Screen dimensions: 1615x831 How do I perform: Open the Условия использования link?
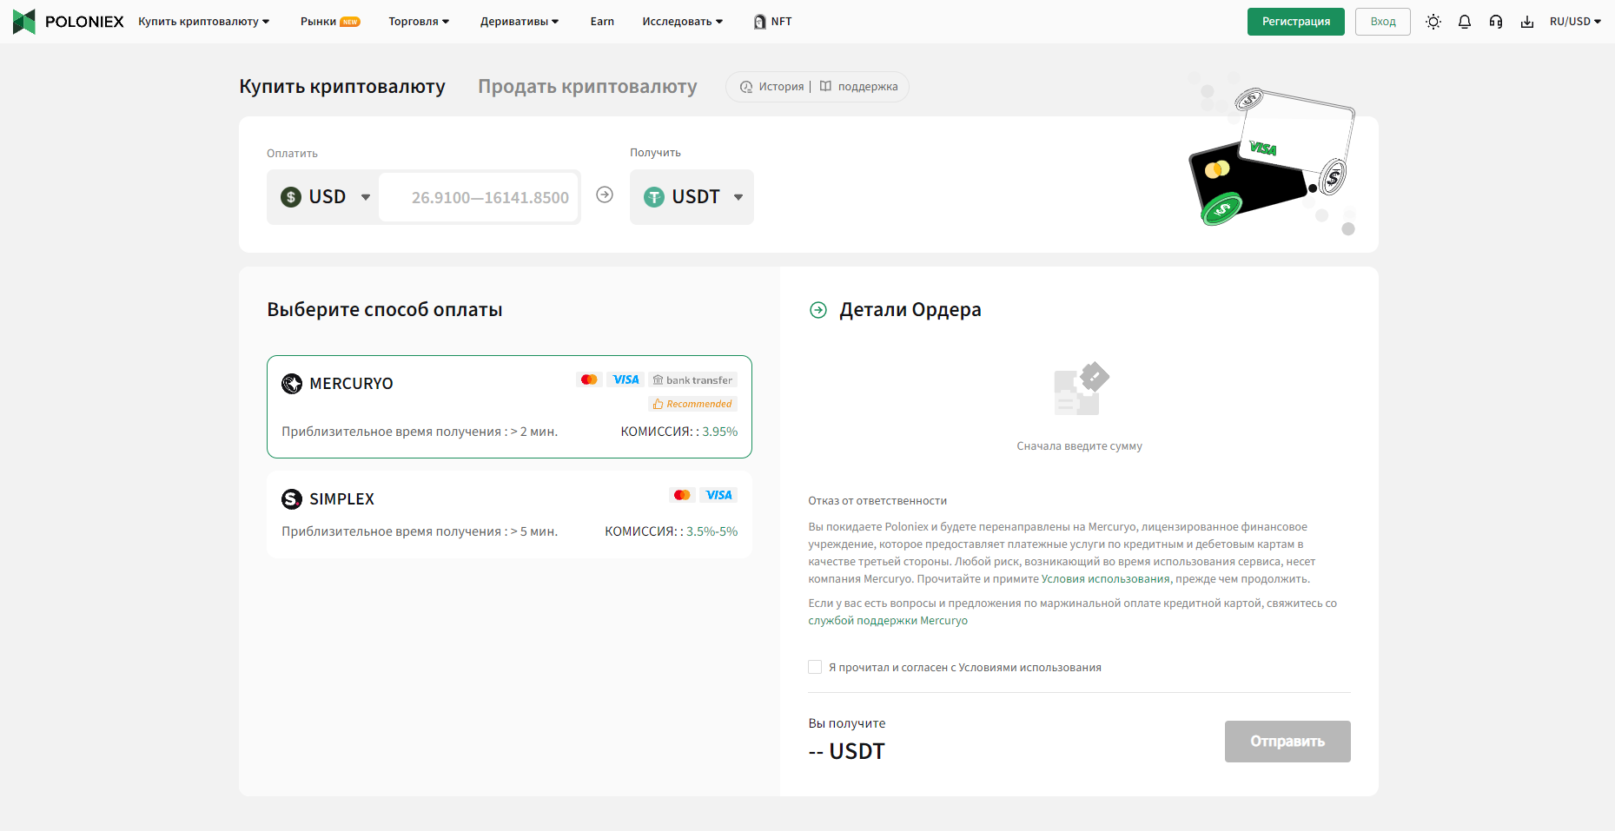(1105, 579)
